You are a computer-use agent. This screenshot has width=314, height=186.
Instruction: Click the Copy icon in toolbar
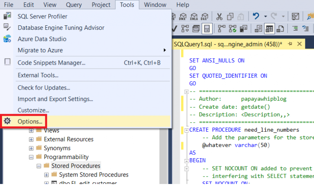230,16
